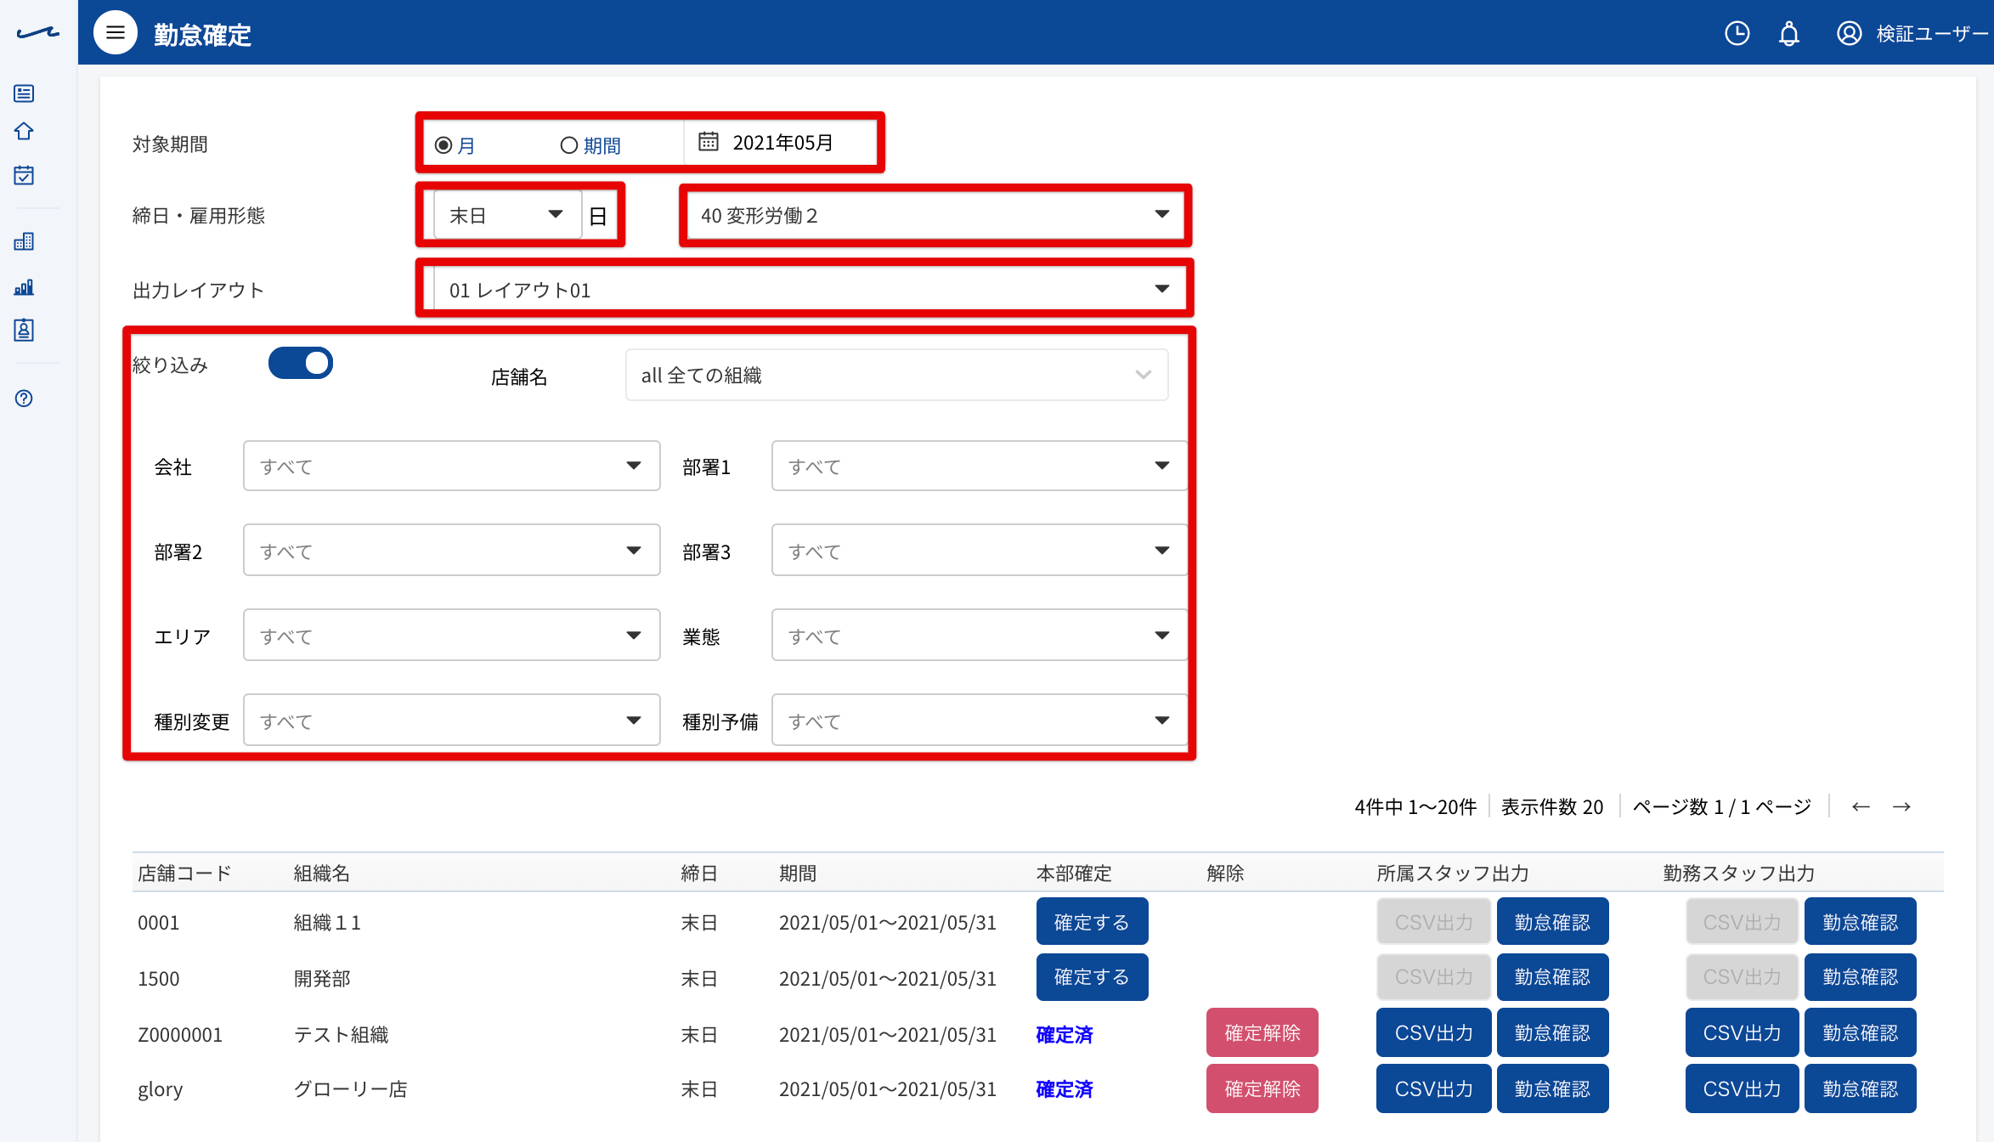Click 確定解除 for テスト組織
The width and height of the screenshot is (1994, 1142).
tap(1262, 1032)
